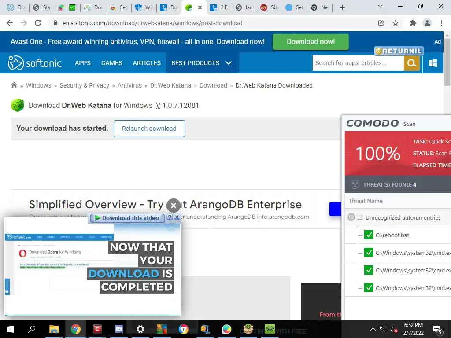
Task: Open the GAMES menu
Action: (x=111, y=63)
